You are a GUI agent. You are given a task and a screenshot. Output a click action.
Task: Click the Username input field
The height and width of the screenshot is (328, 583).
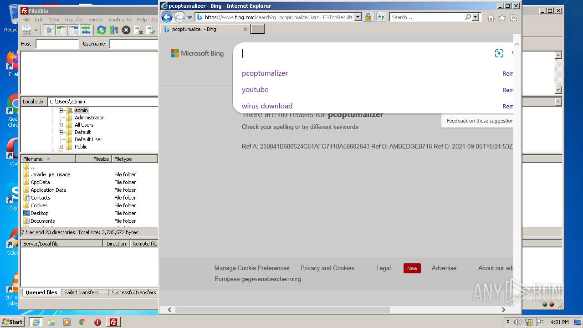point(134,44)
